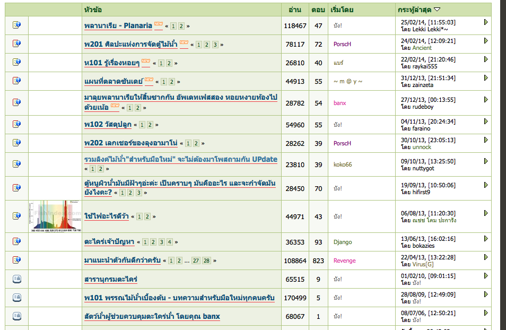Sort topics by หัวข้อ column header
The image size is (506, 330).
tap(93, 10)
